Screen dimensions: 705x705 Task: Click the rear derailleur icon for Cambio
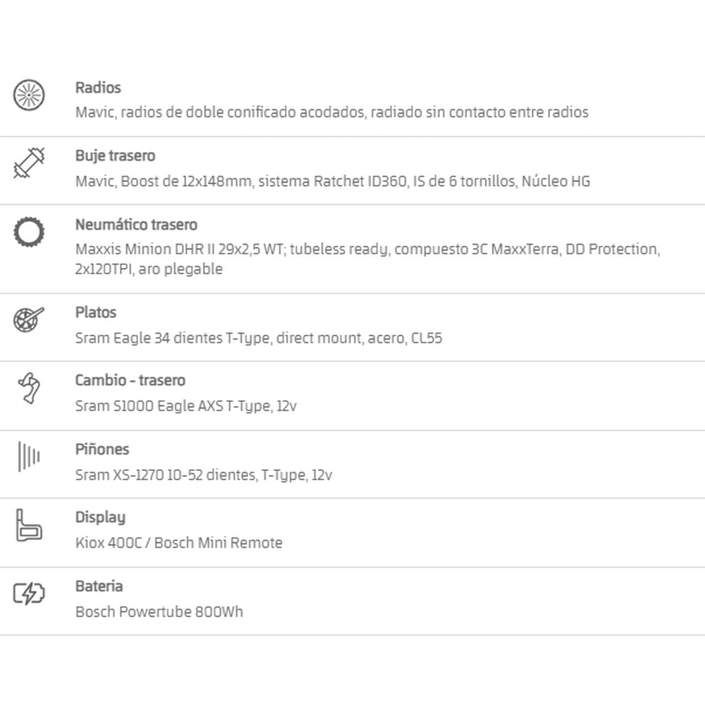29,388
